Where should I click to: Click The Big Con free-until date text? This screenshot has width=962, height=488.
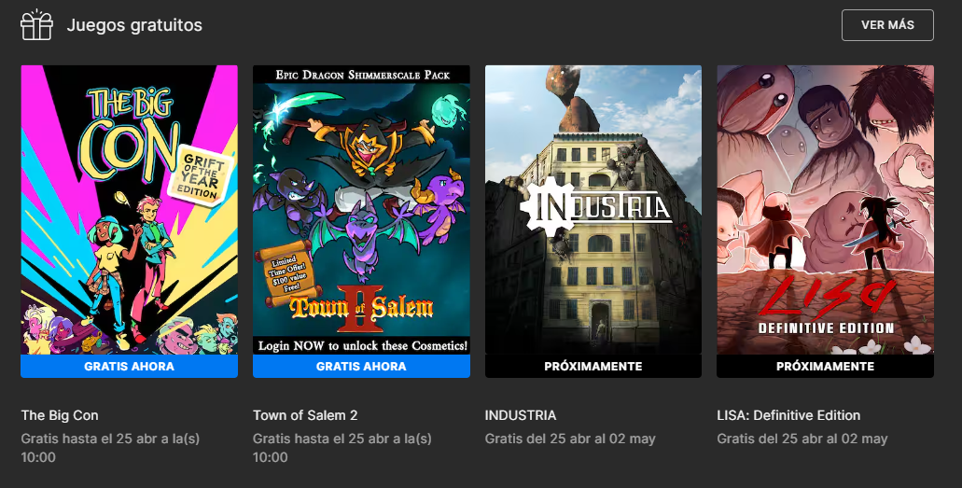pos(110,448)
